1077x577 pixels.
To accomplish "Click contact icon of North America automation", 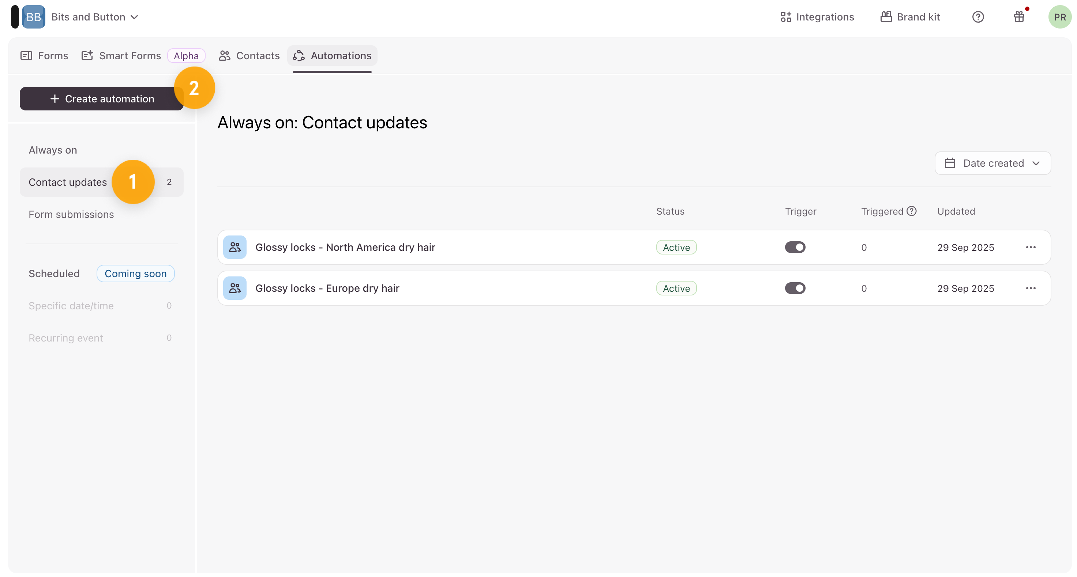I will (x=234, y=247).
